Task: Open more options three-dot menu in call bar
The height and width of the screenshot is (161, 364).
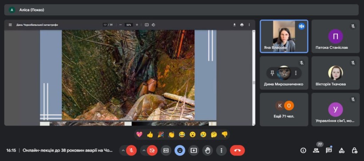Action: (x=221, y=150)
